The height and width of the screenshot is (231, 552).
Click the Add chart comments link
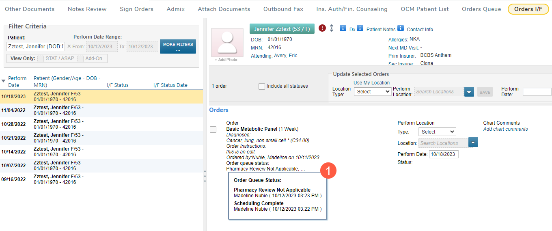(505, 129)
